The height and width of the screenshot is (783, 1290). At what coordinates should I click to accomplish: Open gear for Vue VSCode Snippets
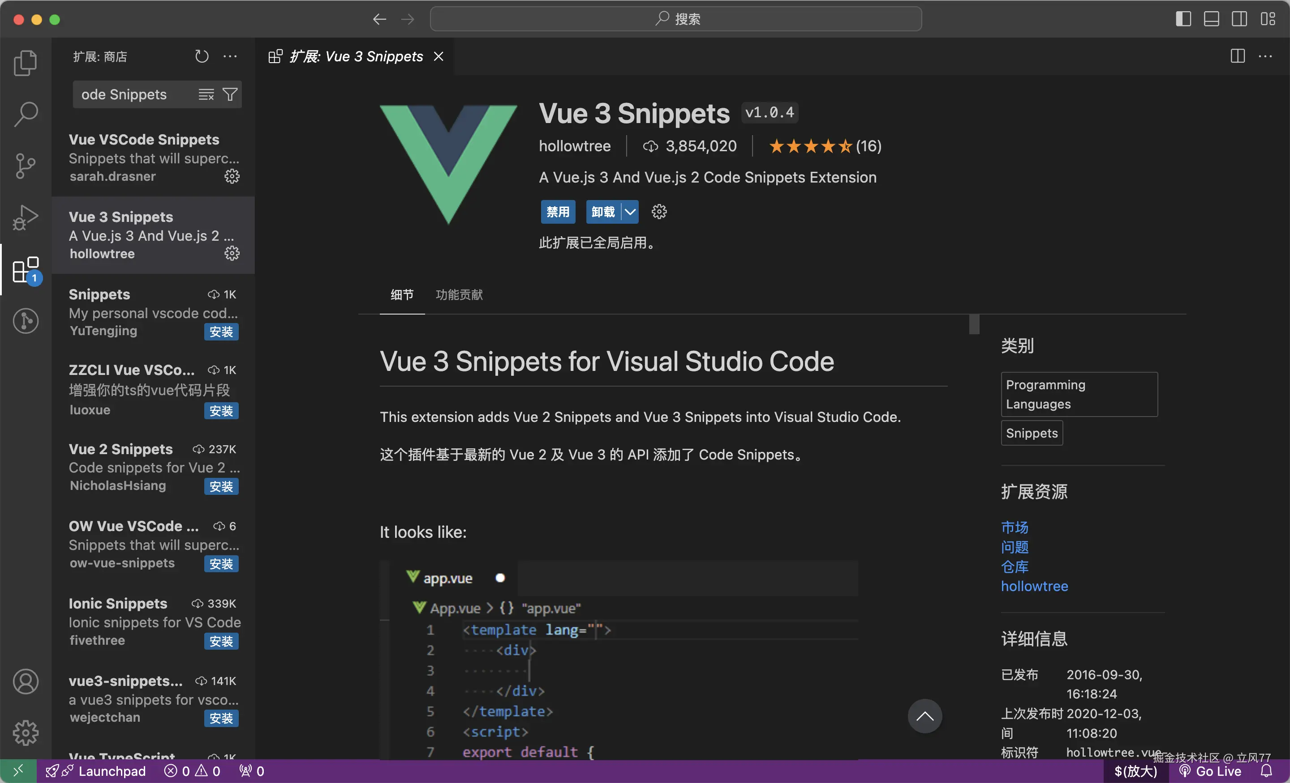pos(232,176)
